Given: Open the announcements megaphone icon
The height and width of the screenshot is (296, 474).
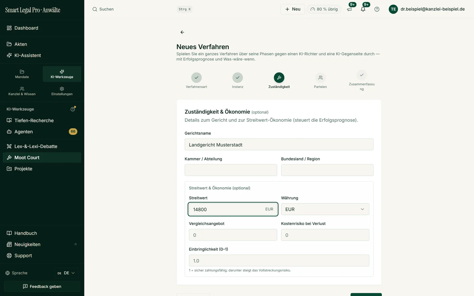Looking at the screenshot, I should 349,9.
